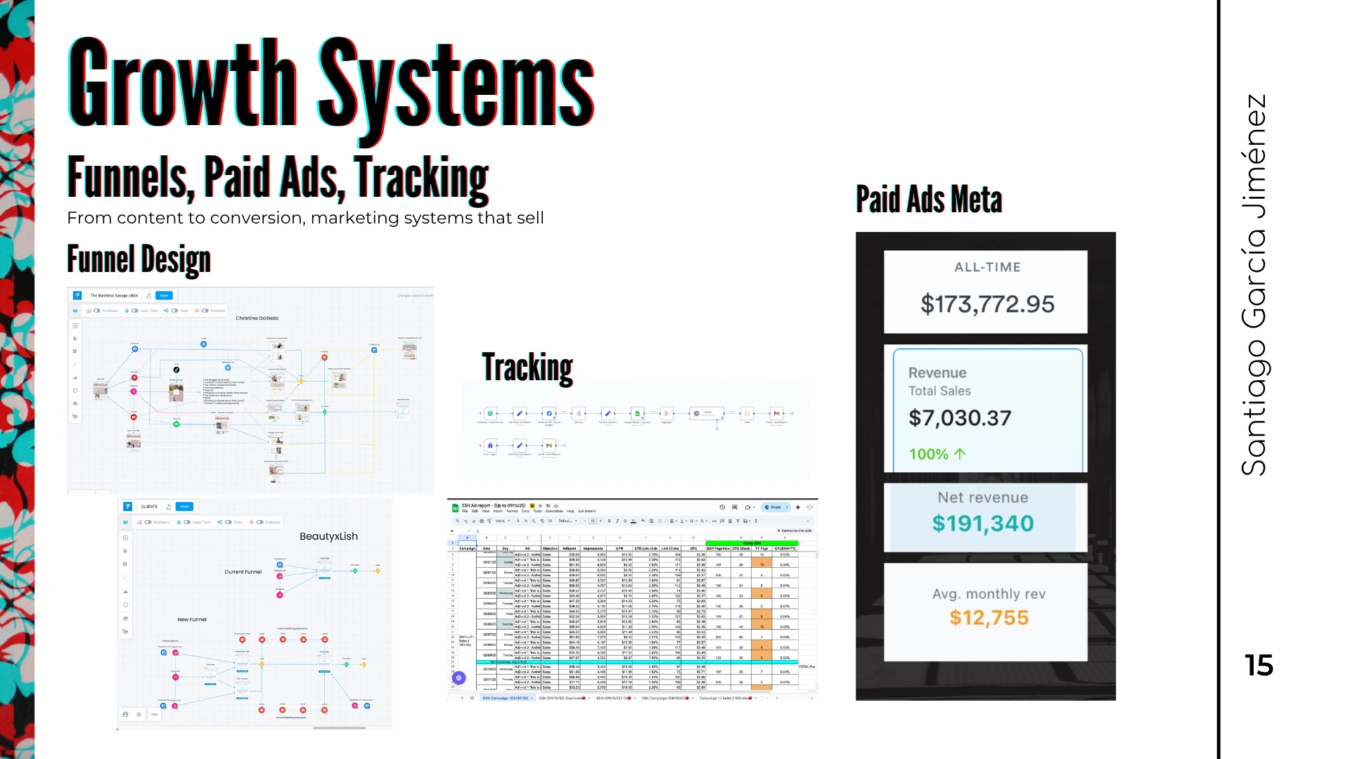
Task: Toggle Numbers switch in The Business Savage funnel
Action: 97,311
